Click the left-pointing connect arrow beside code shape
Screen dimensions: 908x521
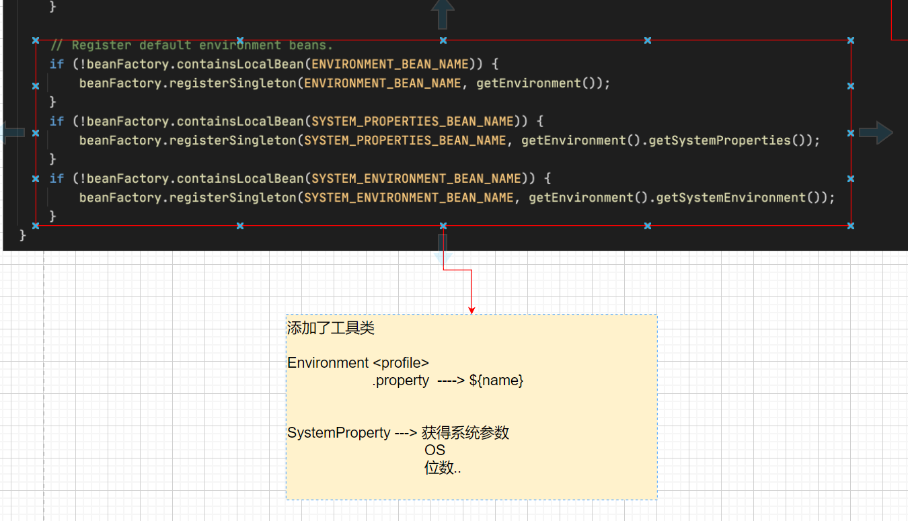(12, 133)
